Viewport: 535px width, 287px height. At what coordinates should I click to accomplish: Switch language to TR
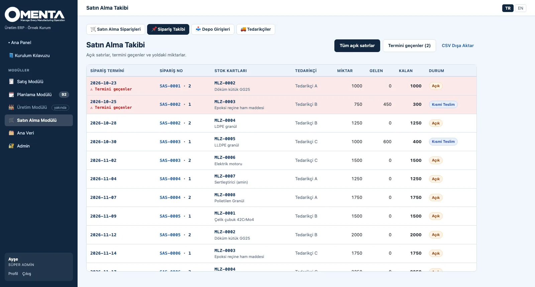point(508,8)
